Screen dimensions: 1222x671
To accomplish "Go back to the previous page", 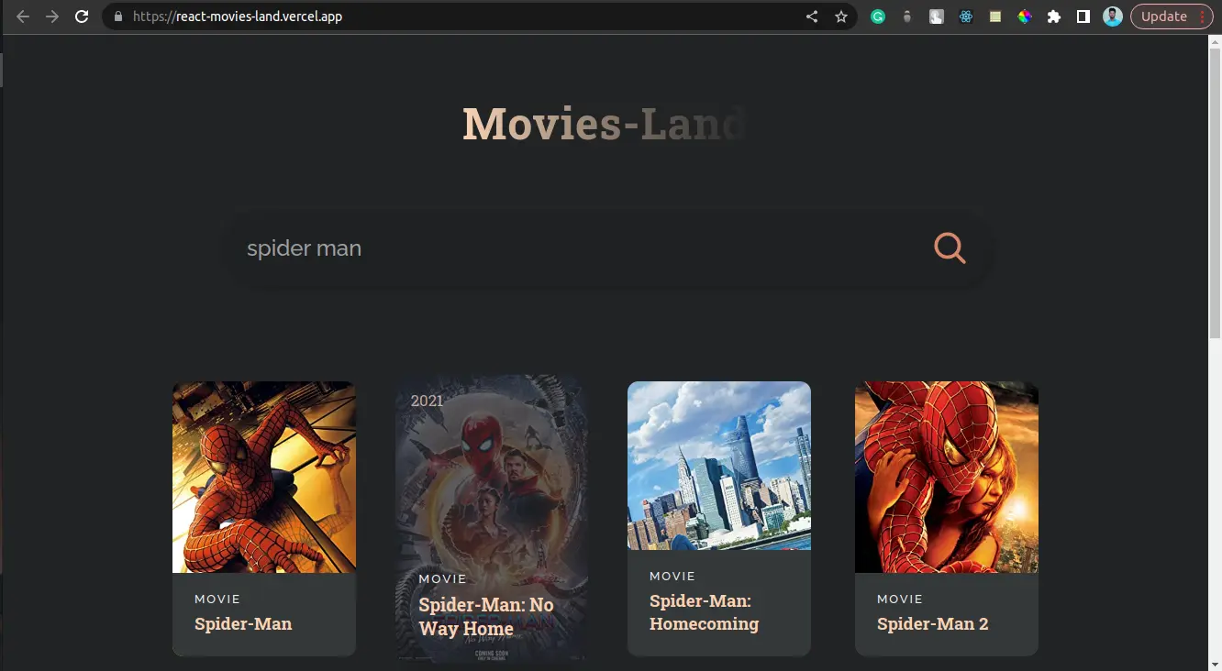I will coord(23,16).
